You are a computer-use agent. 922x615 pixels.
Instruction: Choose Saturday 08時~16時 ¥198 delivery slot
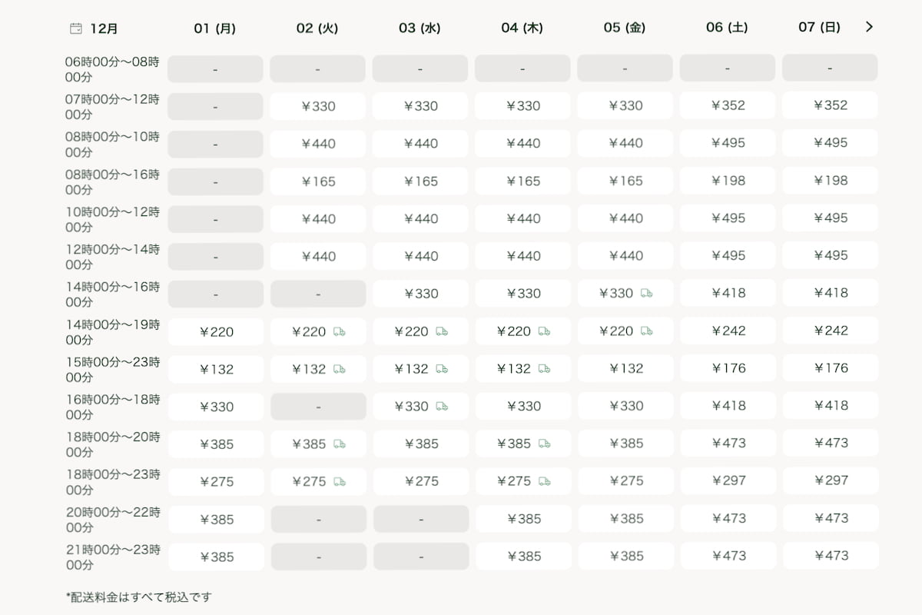(728, 181)
